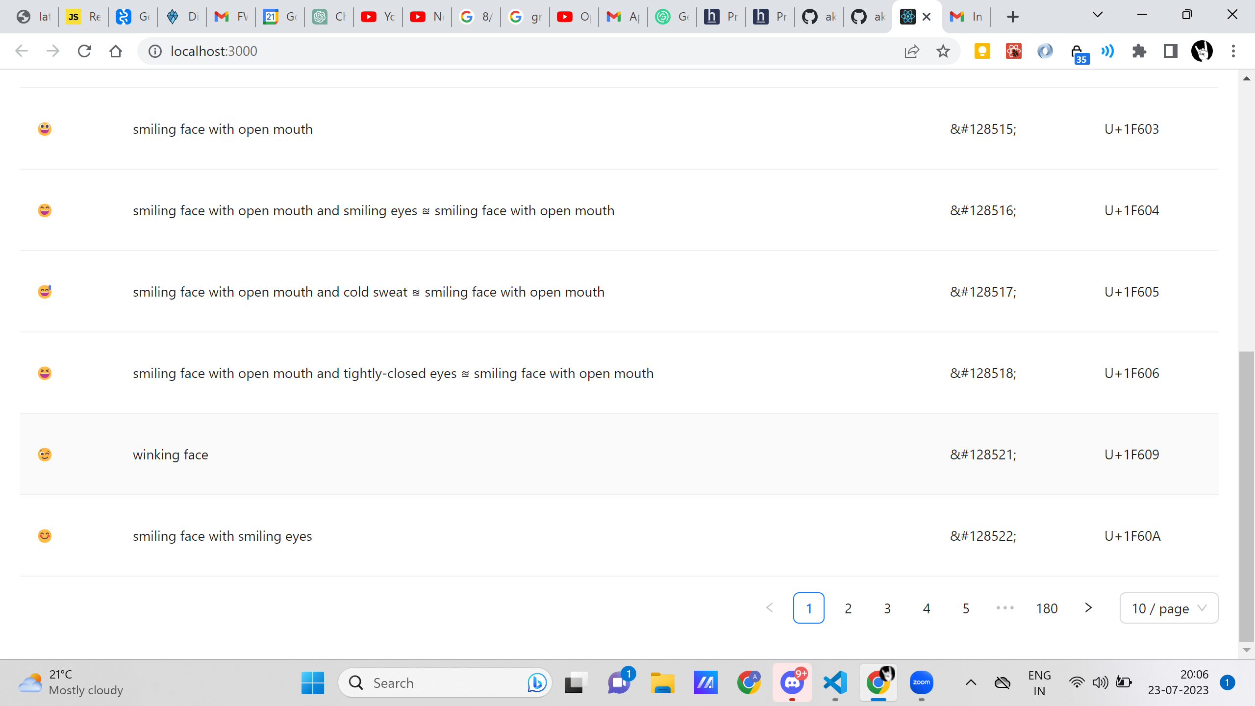Switch to the first GitHub tab
Viewport: 1255px width, 706px height.
coord(819,17)
